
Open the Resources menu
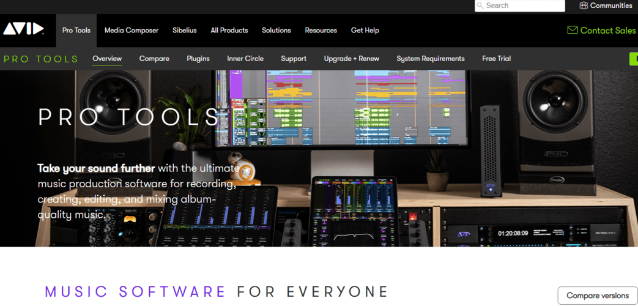321,31
